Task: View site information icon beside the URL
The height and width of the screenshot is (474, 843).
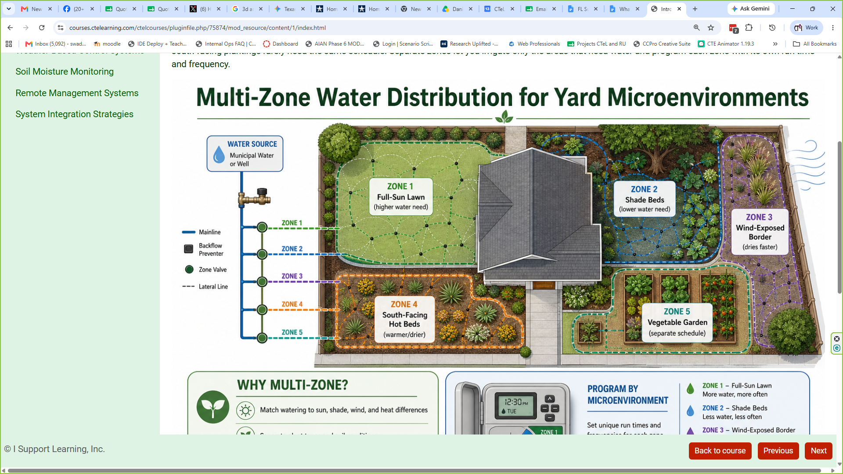Action: 61,28
